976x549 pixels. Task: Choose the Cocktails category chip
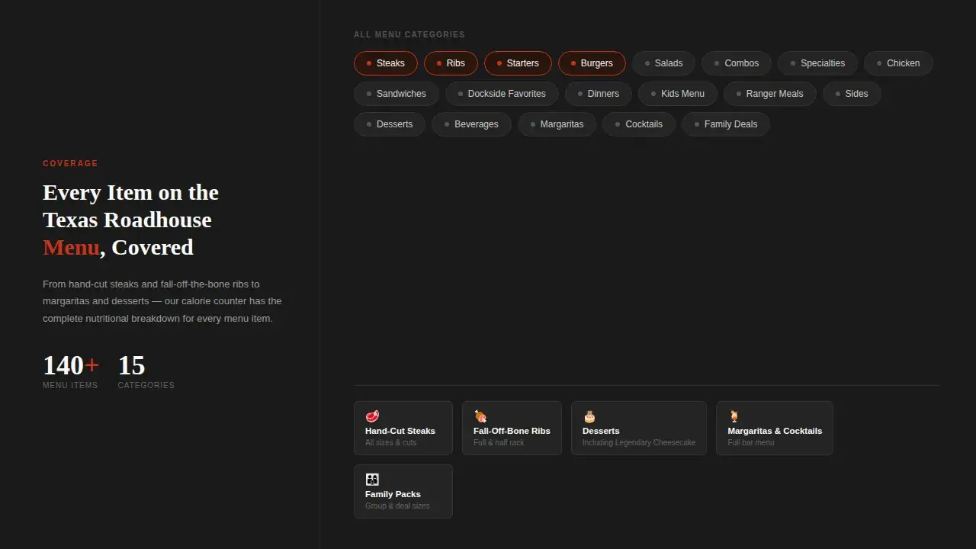coord(639,124)
